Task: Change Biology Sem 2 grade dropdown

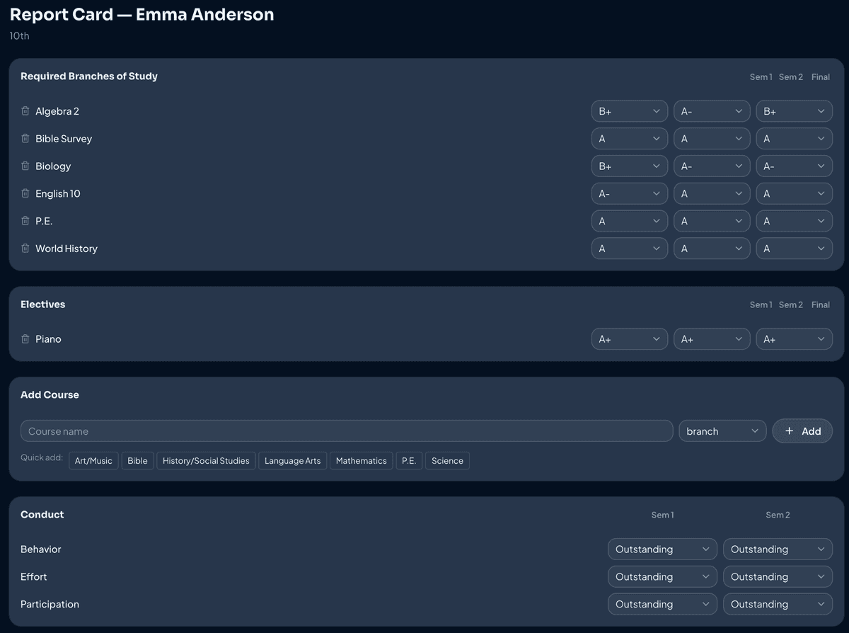Action: point(711,166)
